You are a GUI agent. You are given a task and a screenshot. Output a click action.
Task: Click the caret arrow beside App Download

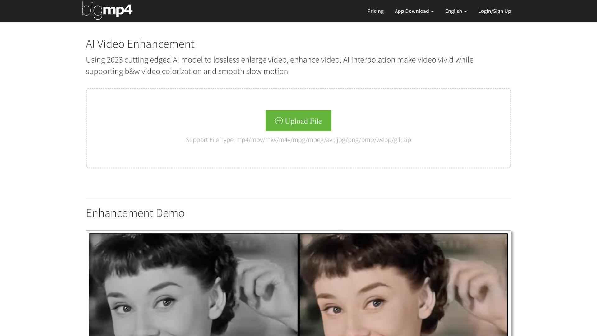[x=432, y=12]
